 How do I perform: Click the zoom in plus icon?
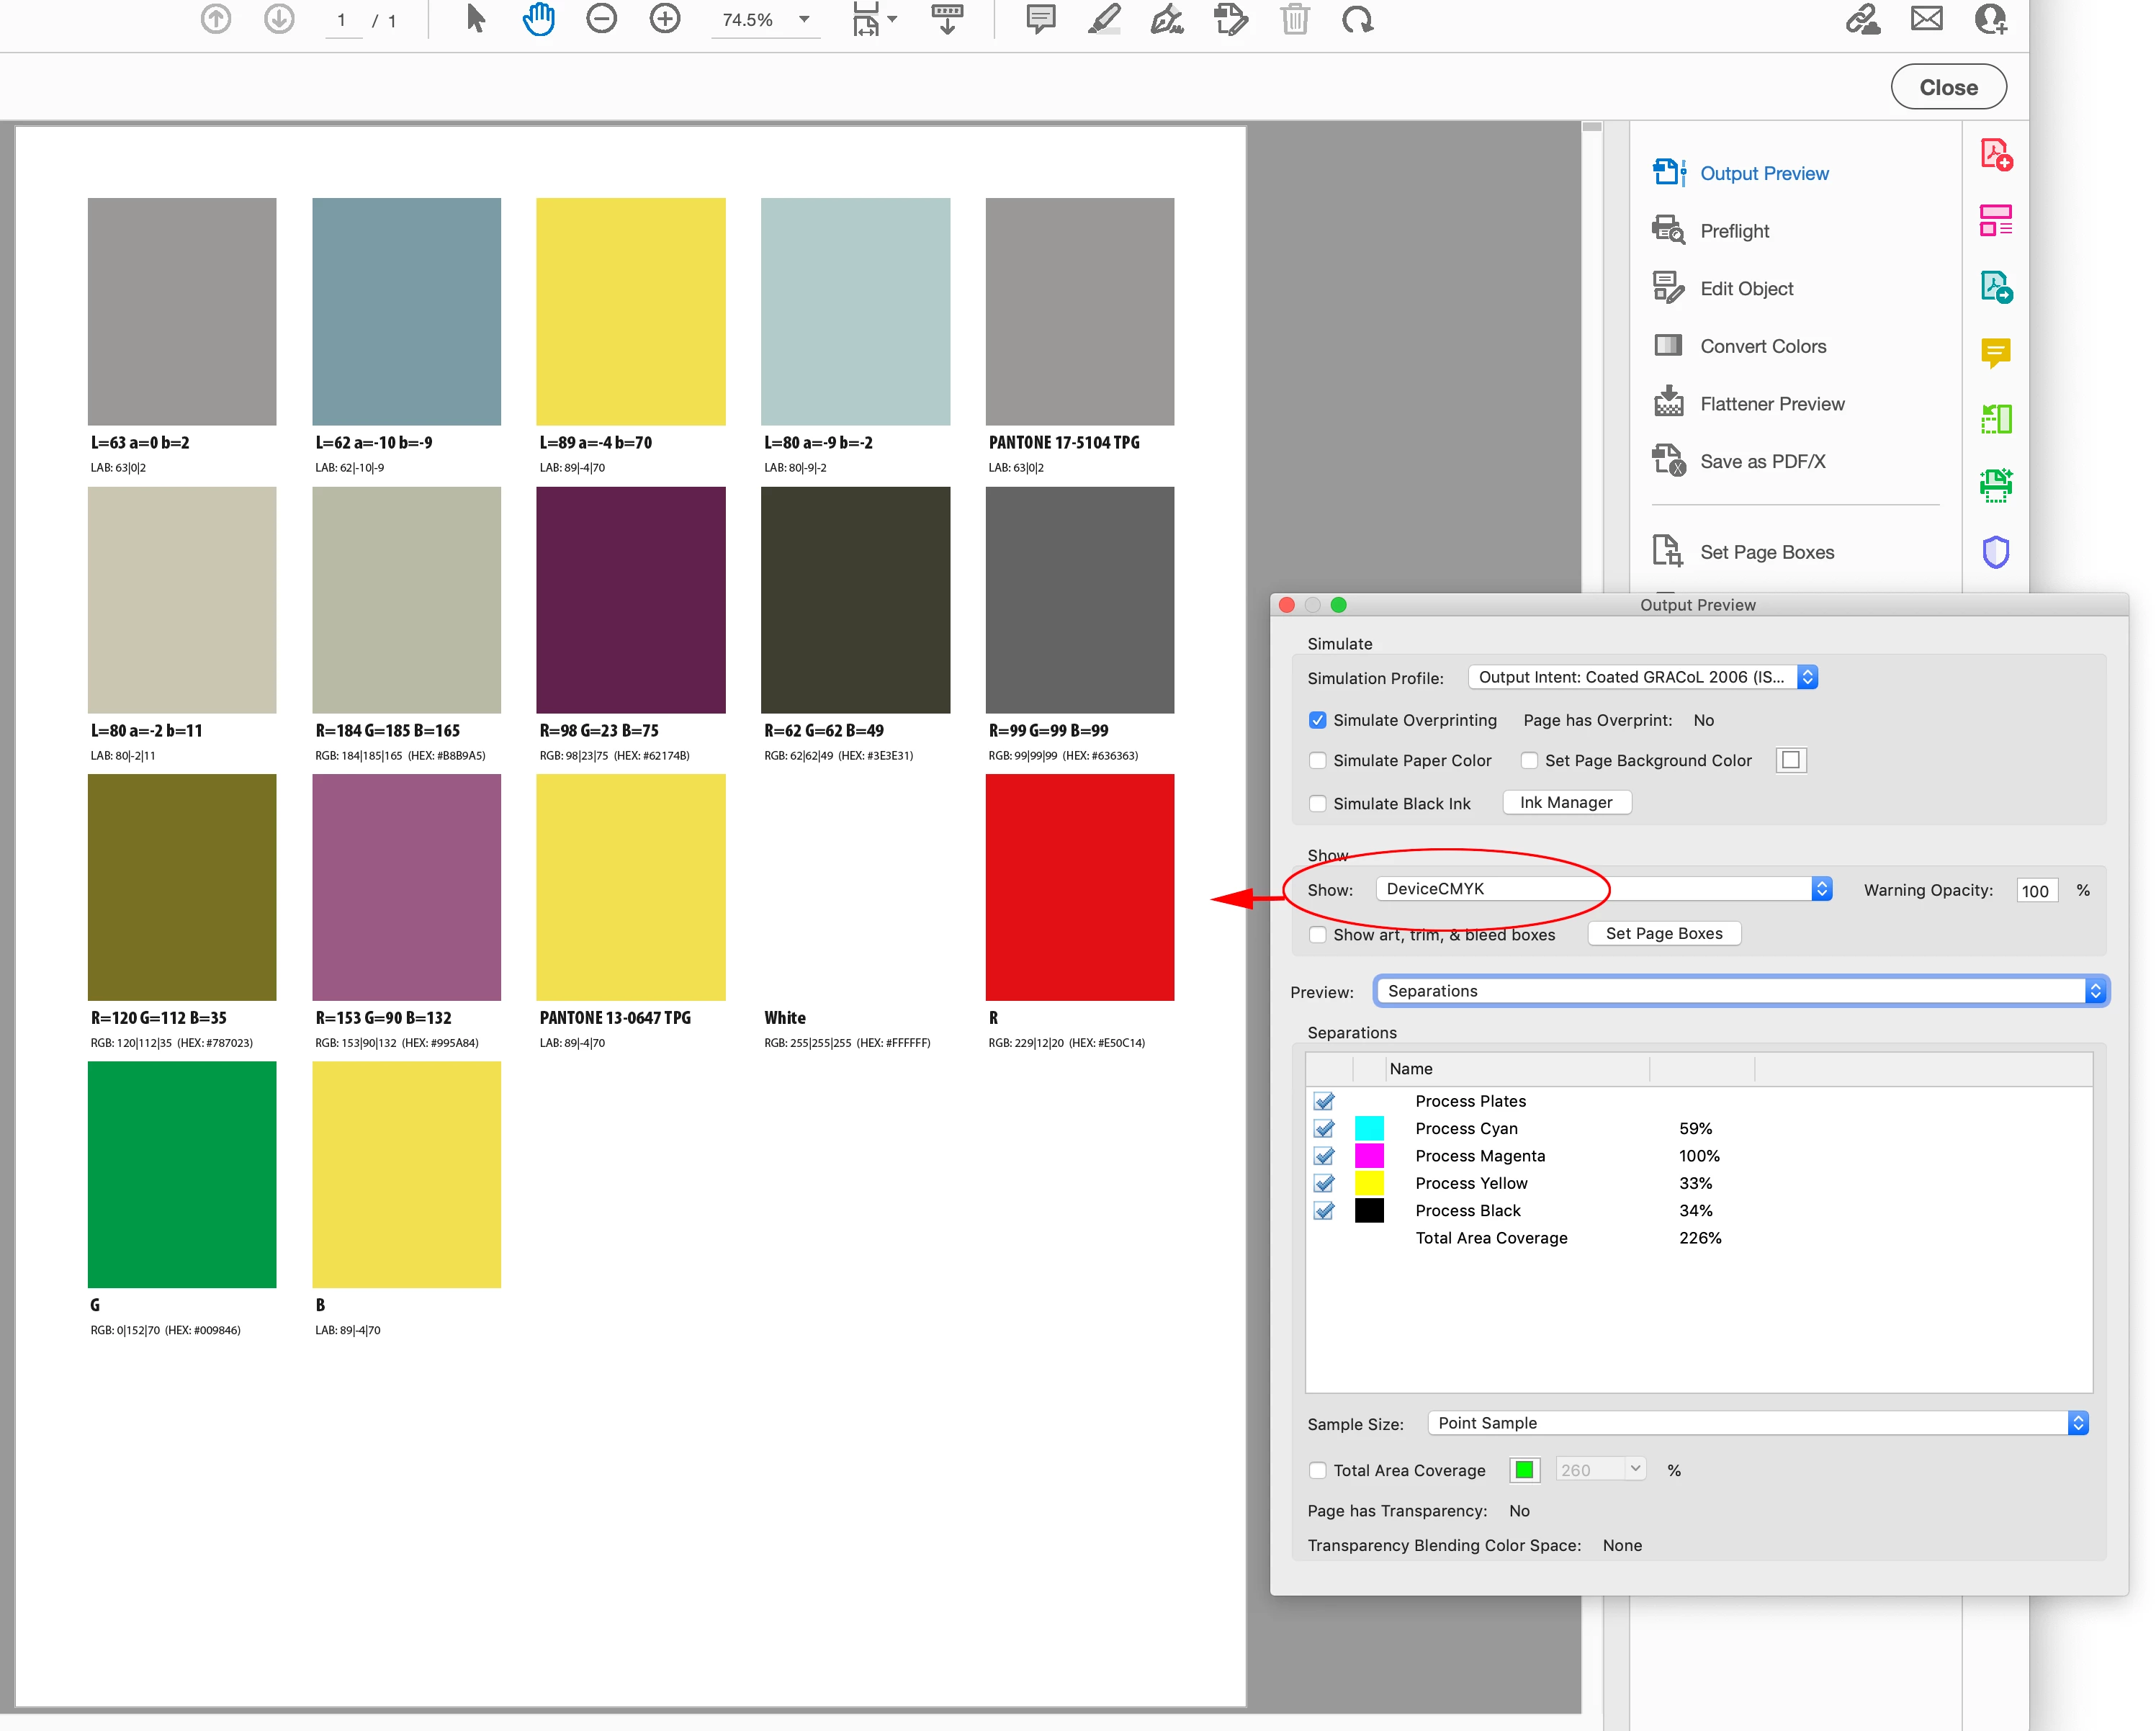tap(665, 19)
